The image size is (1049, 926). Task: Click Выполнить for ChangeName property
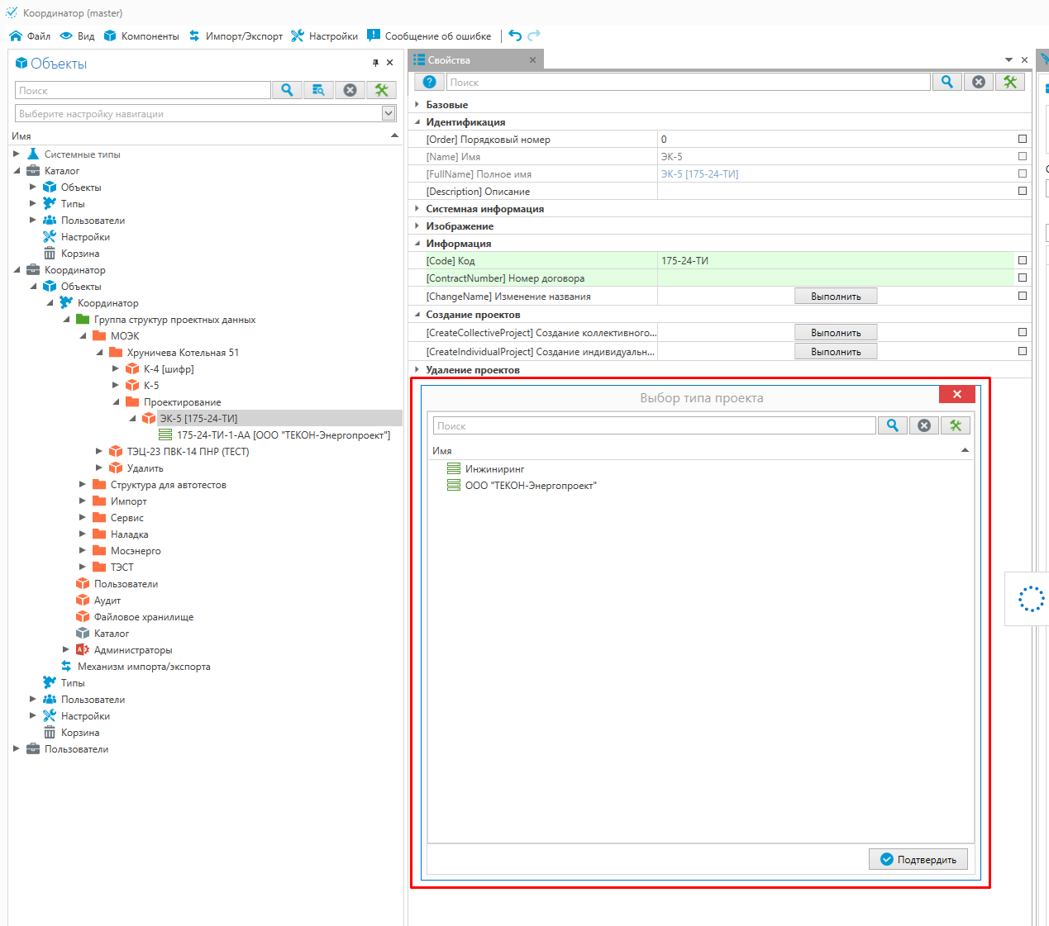835,297
